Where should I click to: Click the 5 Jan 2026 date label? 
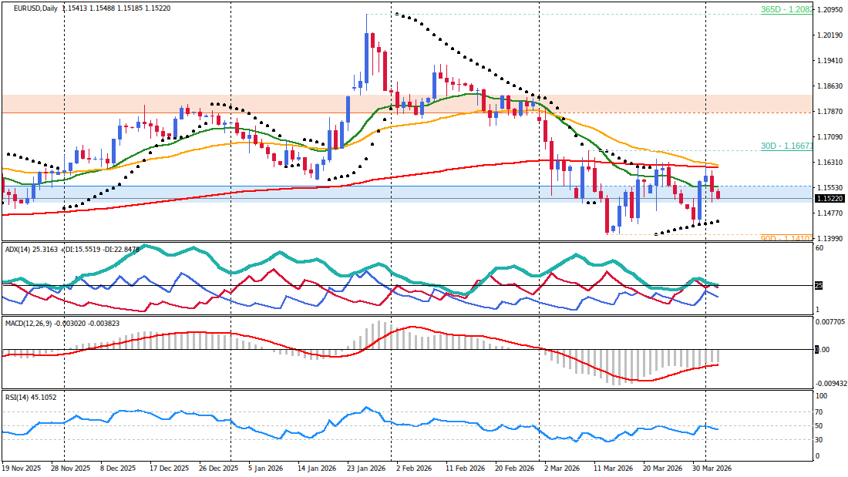pyautogui.click(x=266, y=469)
